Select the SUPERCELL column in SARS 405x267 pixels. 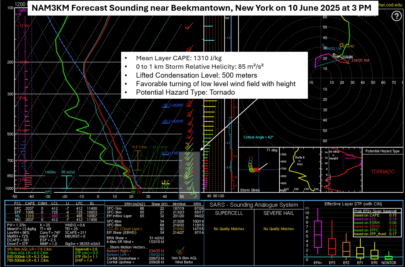click(x=228, y=213)
